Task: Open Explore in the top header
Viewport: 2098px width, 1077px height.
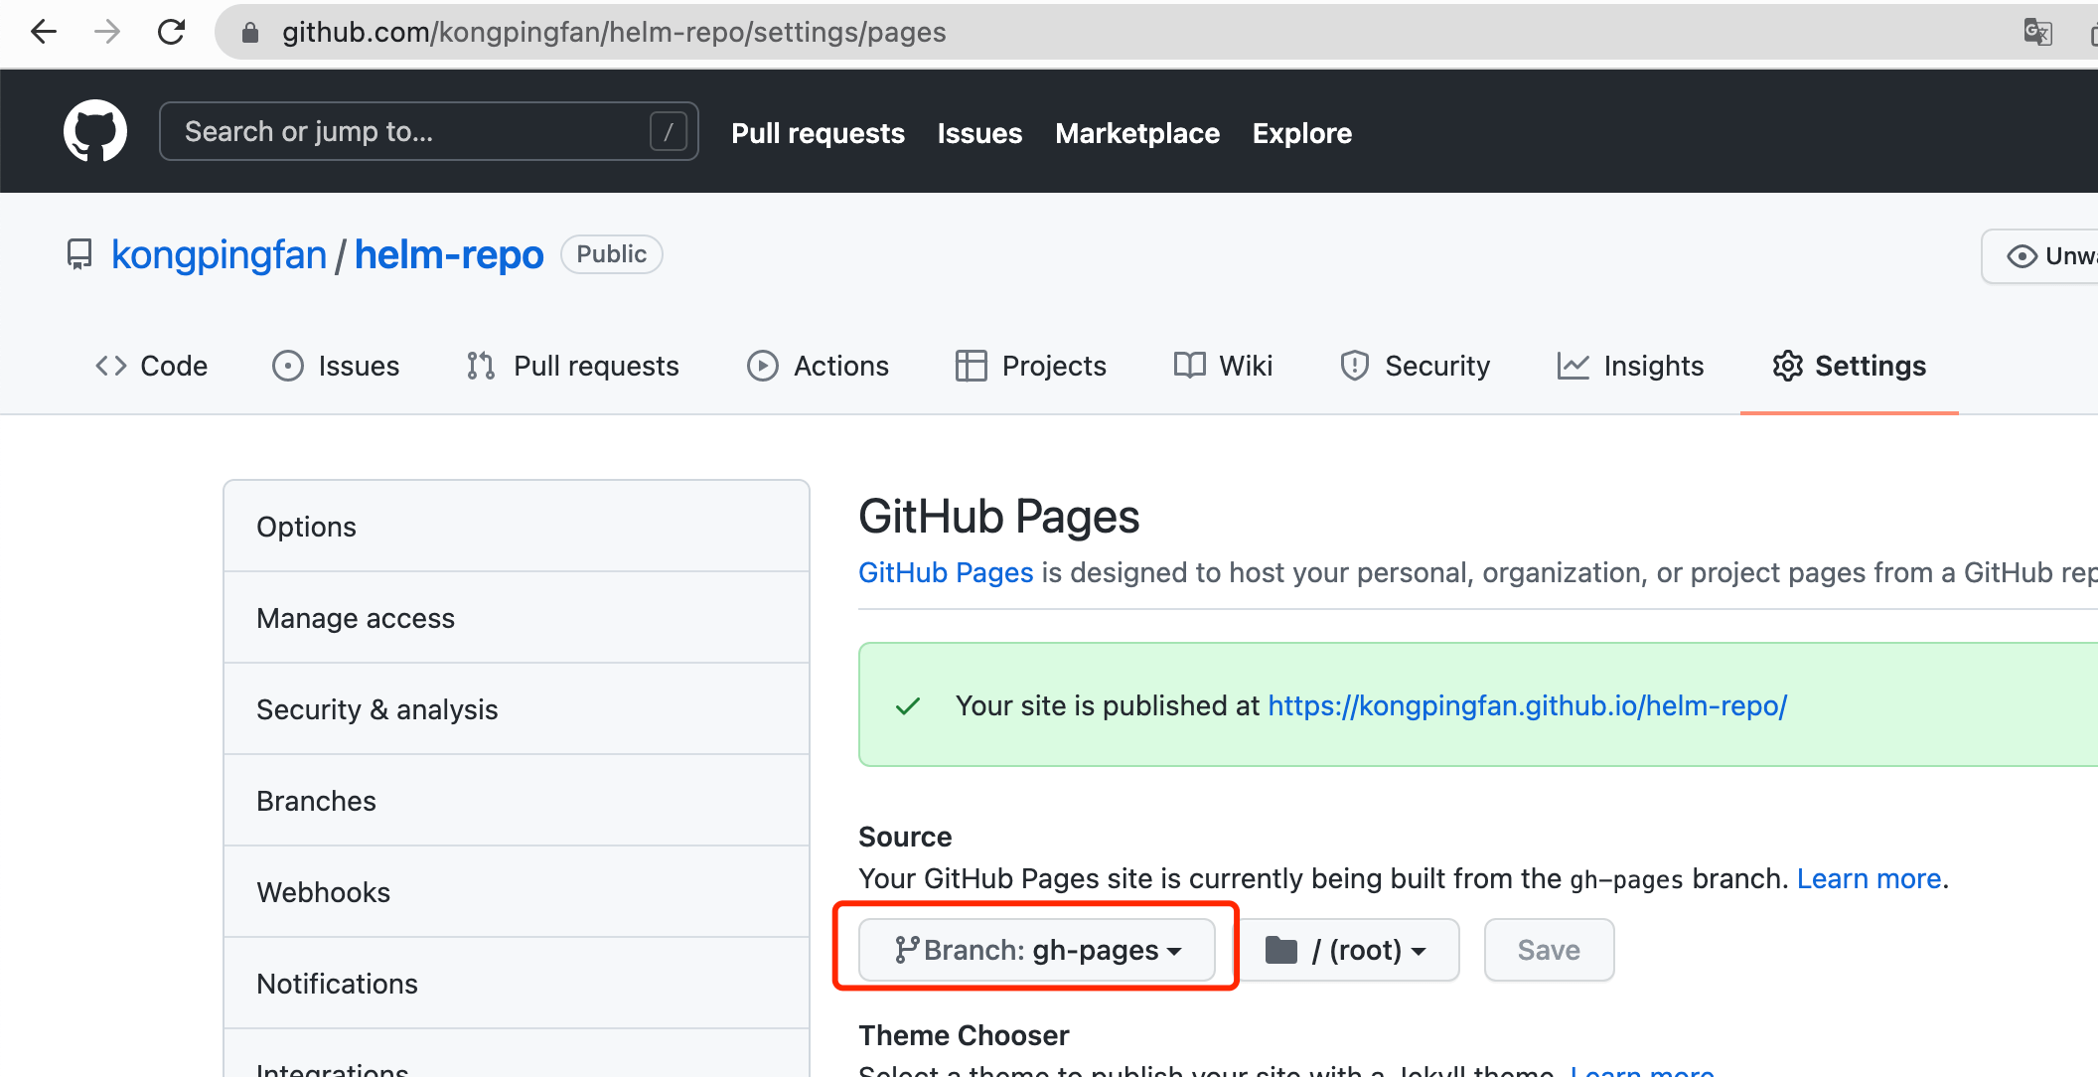Action: [1302, 133]
